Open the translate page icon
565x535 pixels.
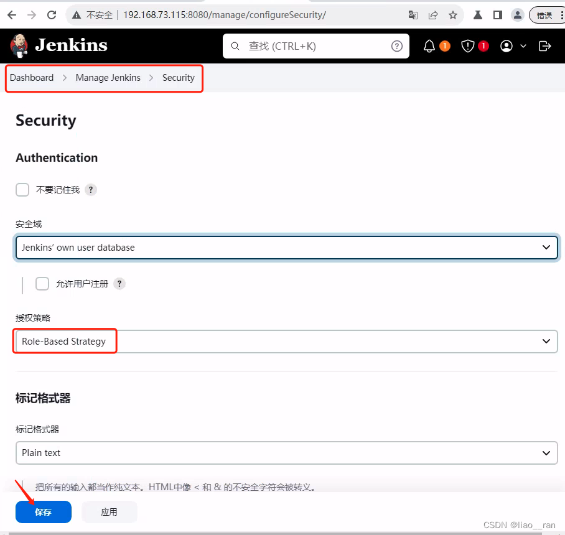(413, 15)
